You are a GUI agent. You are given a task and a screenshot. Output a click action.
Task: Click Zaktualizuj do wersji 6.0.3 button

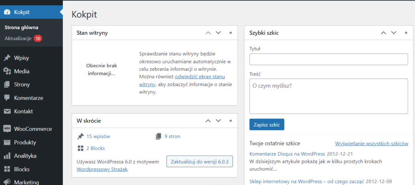click(199, 162)
